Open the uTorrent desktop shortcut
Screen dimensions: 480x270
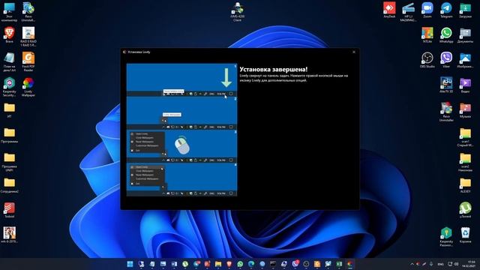tap(465, 210)
